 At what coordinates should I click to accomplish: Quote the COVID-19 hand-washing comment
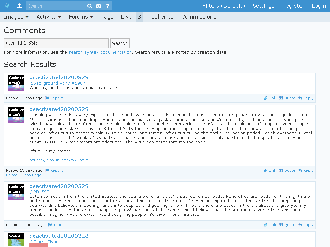[x=287, y=170]
